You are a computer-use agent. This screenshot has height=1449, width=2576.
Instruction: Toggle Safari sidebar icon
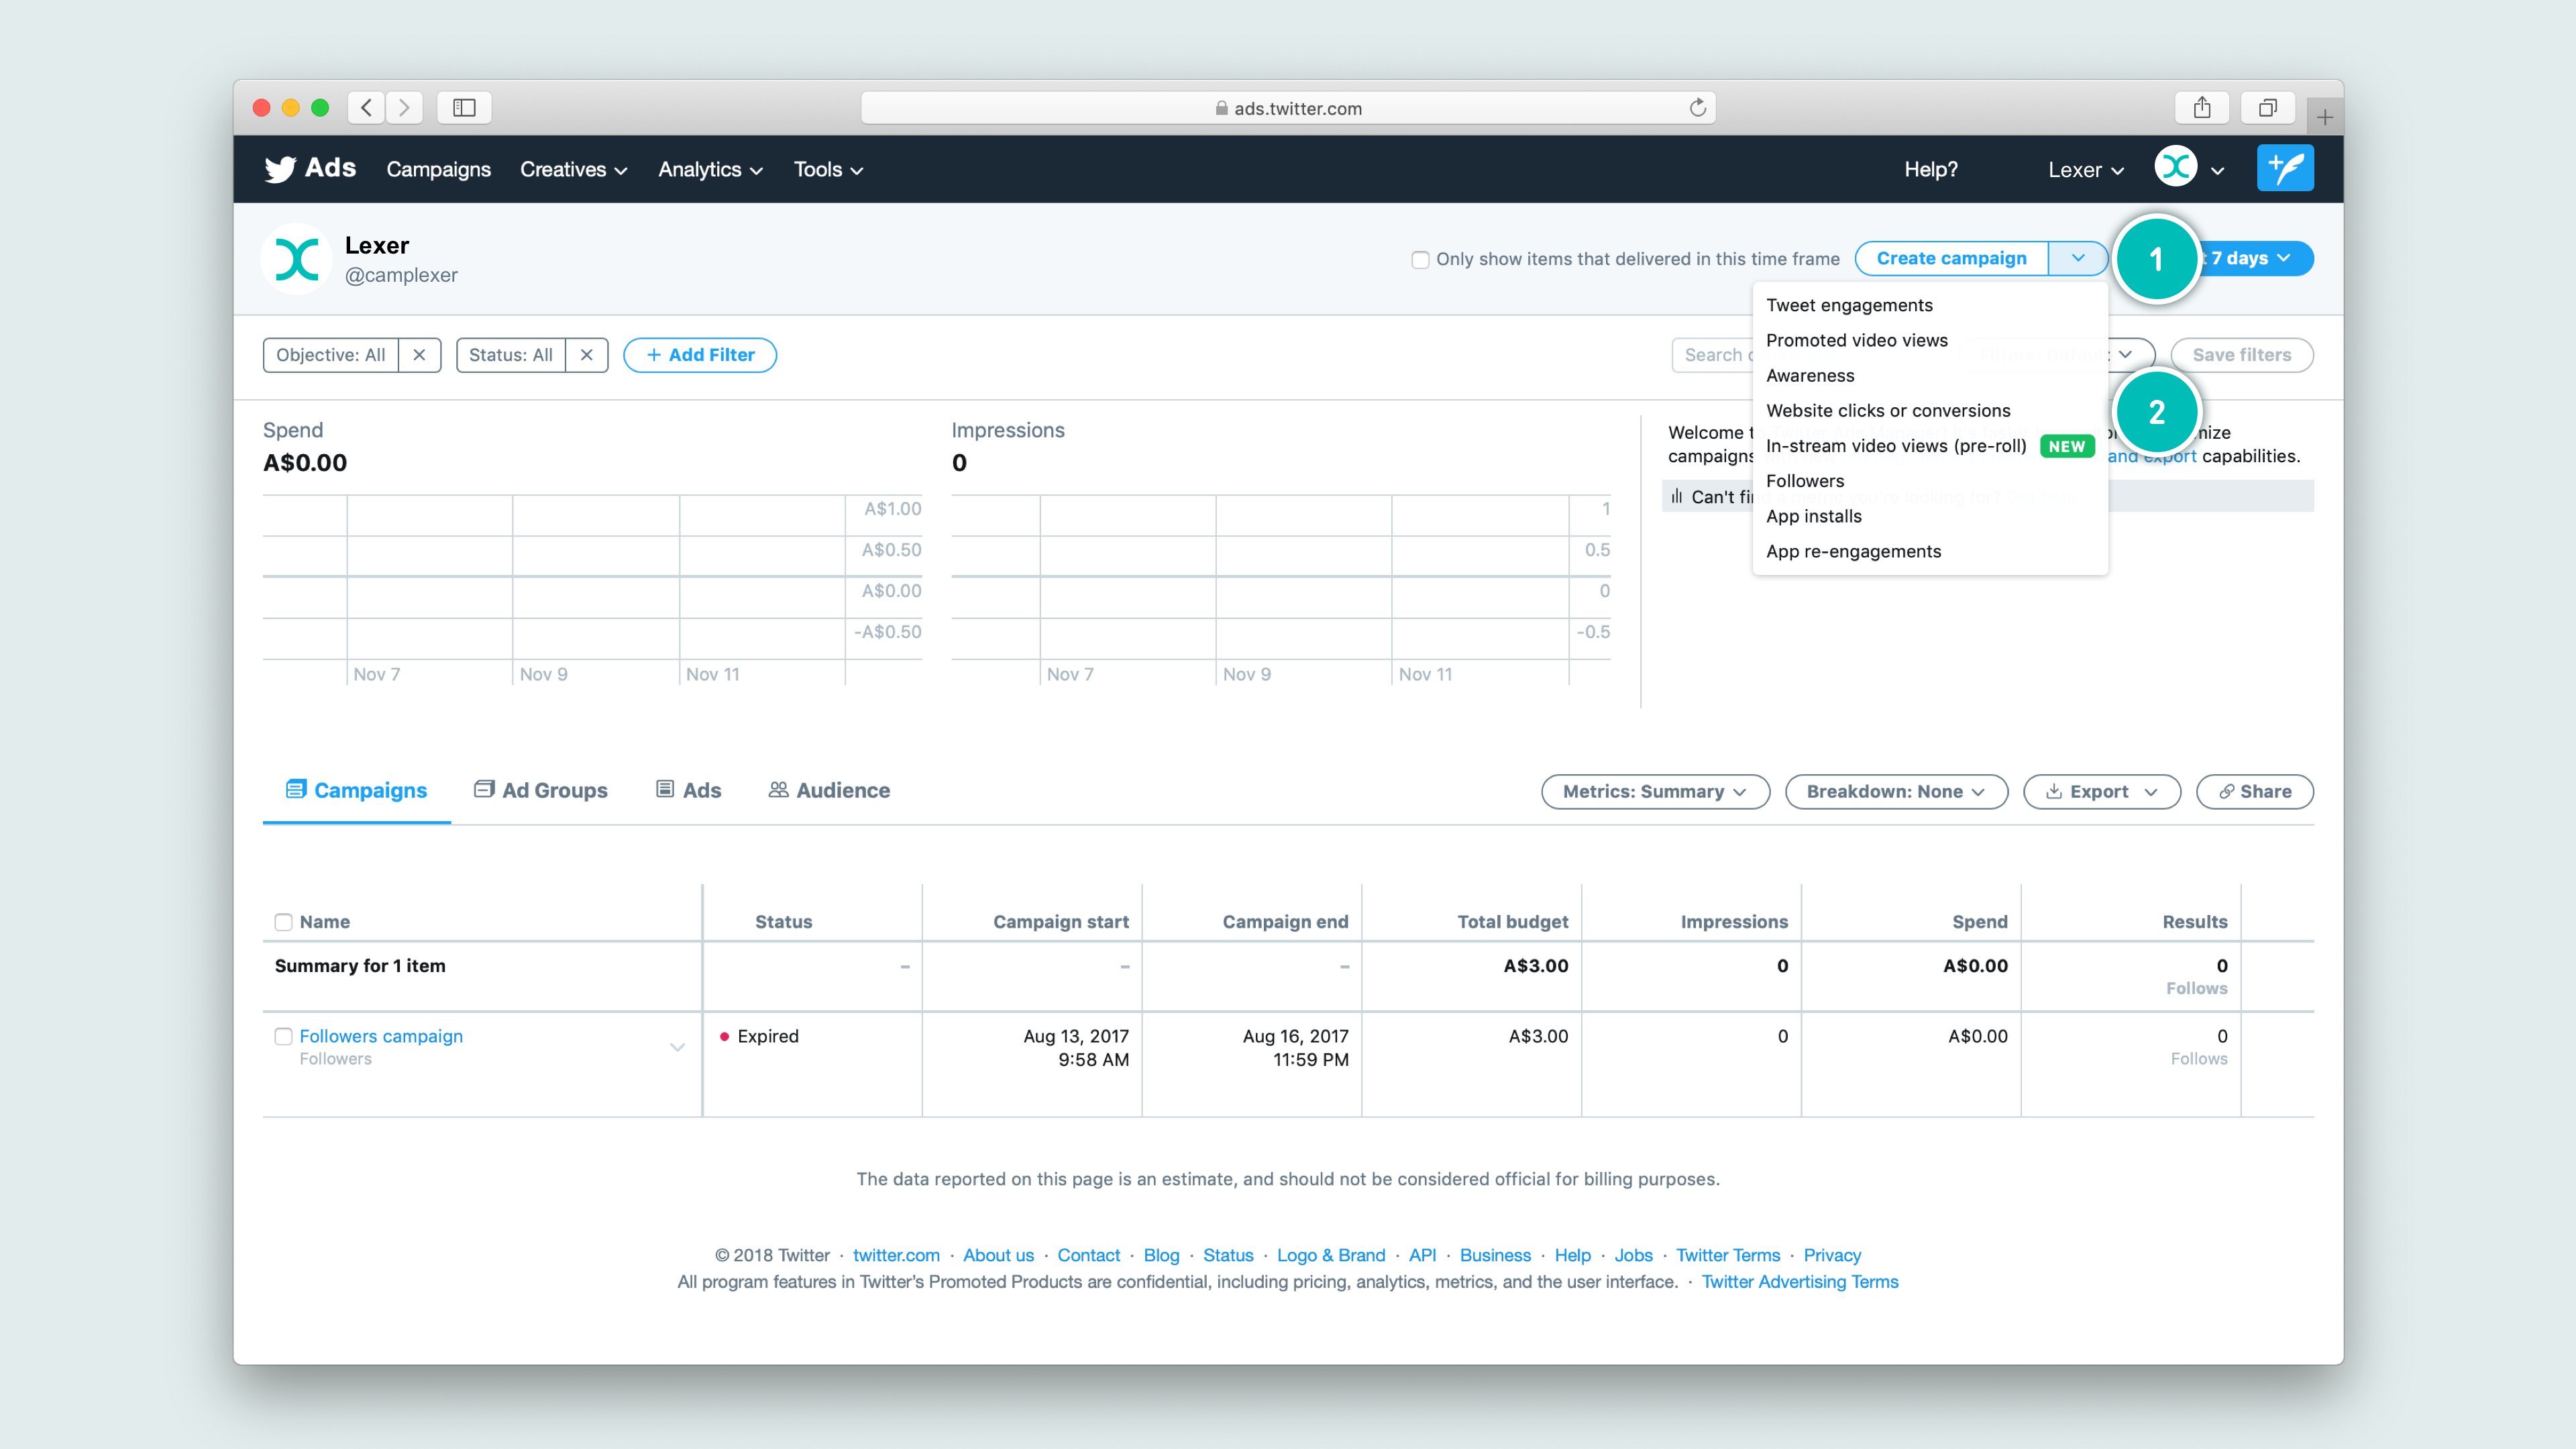pyautogui.click(x=464, y=107)
